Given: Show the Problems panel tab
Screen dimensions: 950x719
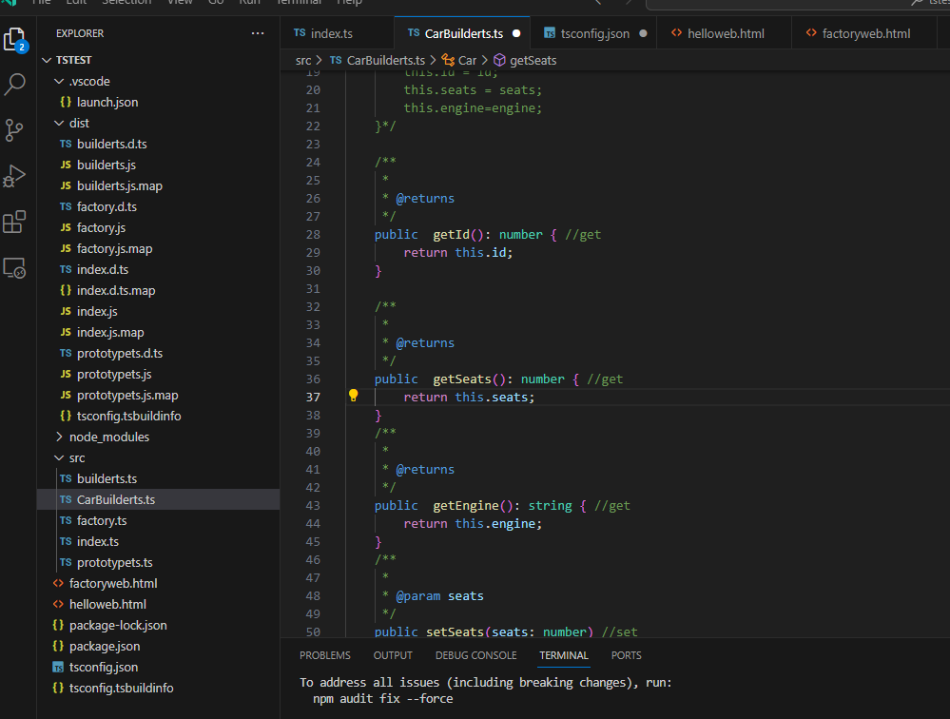Looking at the screenshot, I should point(324,655).
